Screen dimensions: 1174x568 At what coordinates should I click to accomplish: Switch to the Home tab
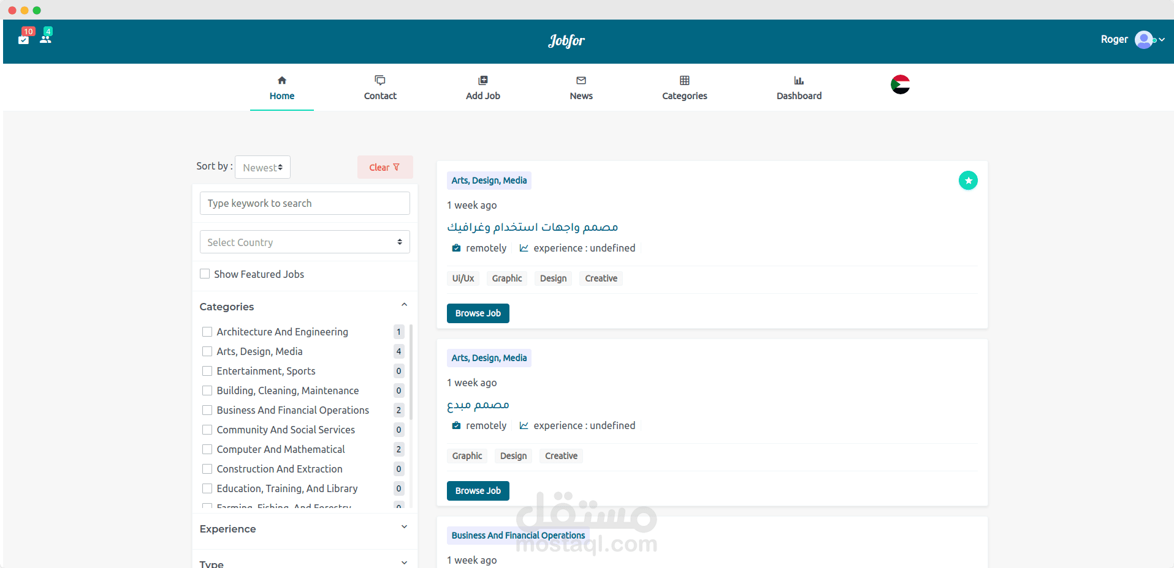coord(281,88)
